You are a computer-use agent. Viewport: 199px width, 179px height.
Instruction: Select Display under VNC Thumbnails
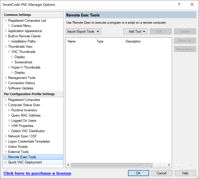20,57
